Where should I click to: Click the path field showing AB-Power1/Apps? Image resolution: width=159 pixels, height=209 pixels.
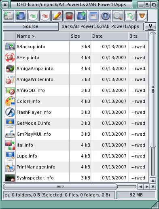(102, 26)
